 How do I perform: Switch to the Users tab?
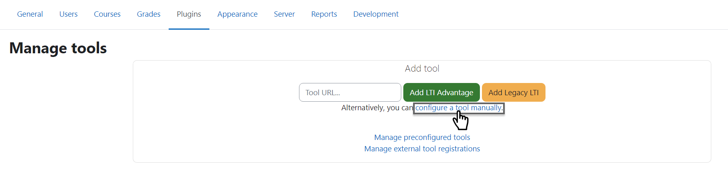pyautogui.click(x=68, y=14)
